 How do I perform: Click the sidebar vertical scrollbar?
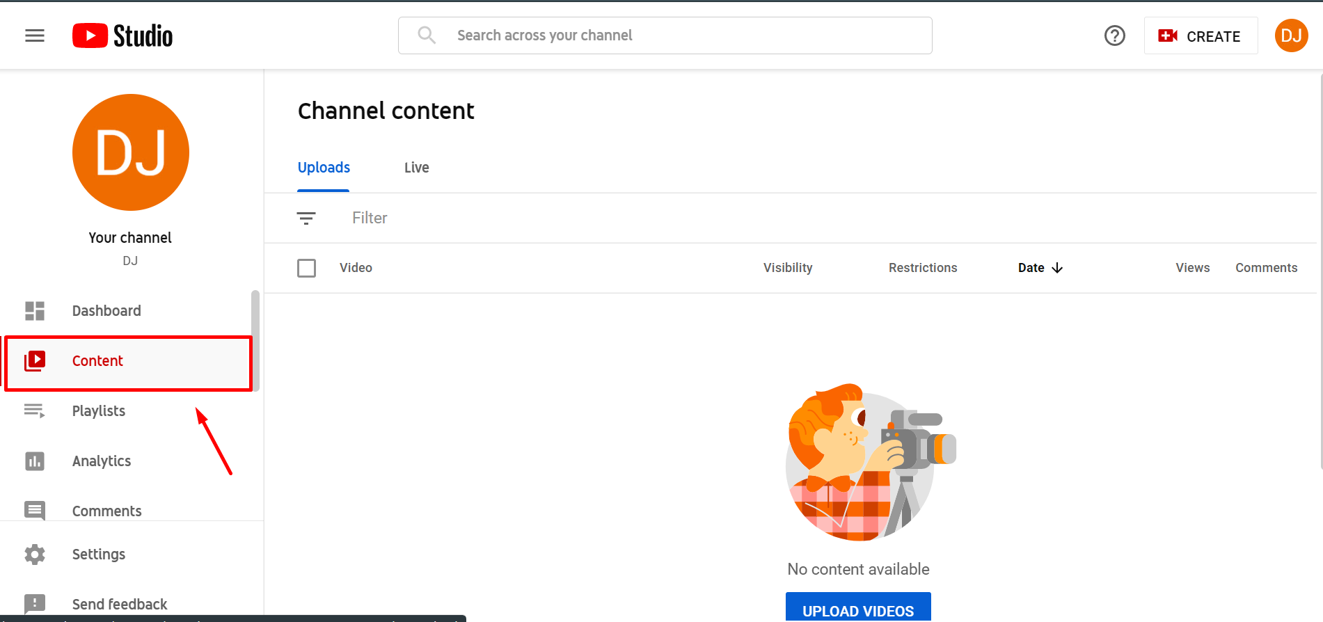coord(255,341)
